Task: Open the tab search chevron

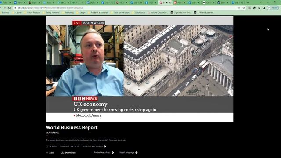Action: pyautogui.click(x=261, y=2)
